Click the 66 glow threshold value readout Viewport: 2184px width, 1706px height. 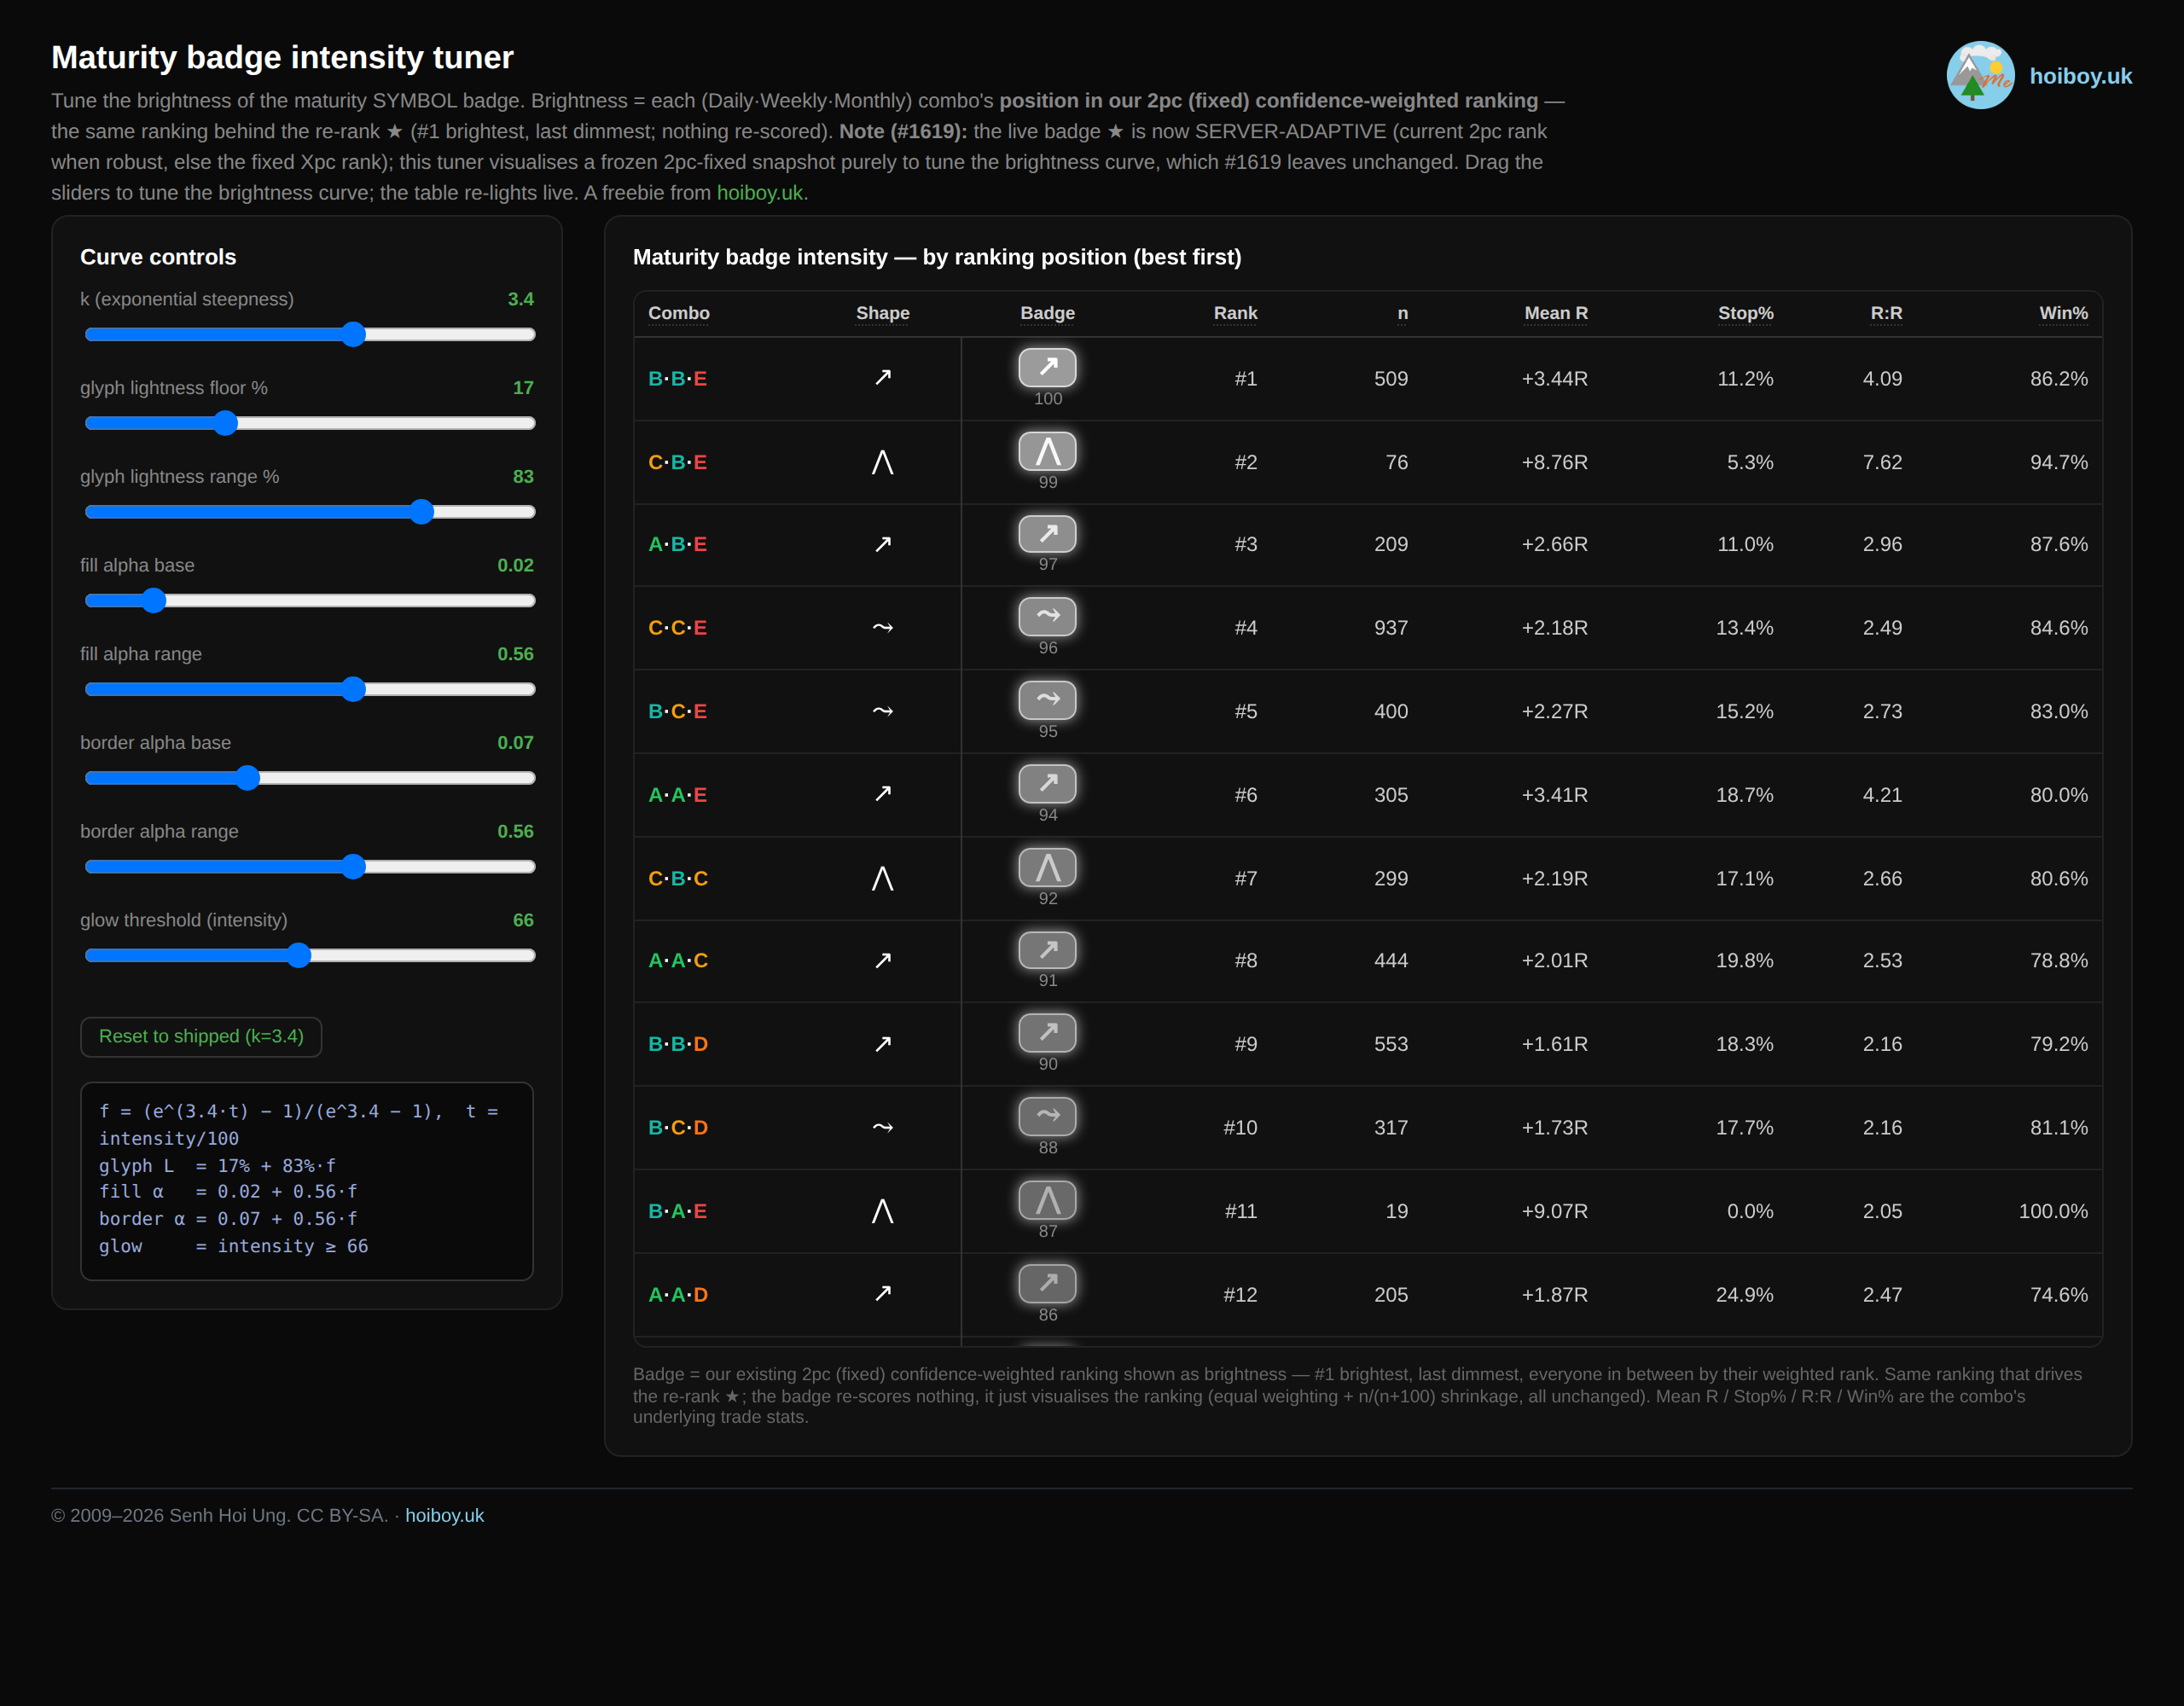[x=523, y=920]
